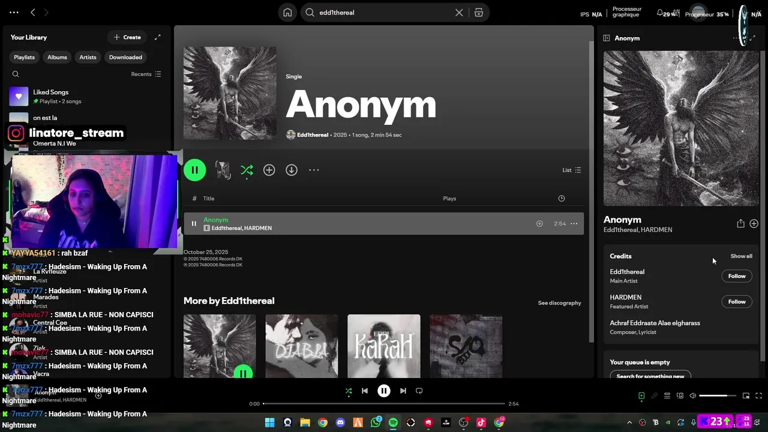Pause playback with the big green button
768x432 pixels.
pyautogui.click(x=195, y=170)
